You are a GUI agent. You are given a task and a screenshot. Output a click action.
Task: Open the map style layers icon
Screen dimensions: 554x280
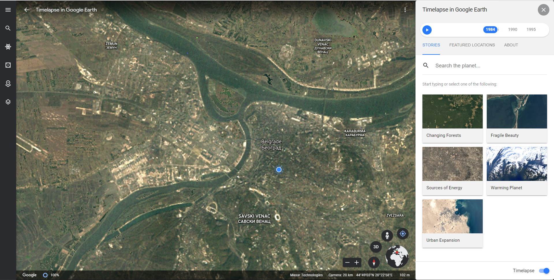tap(8, 101)
